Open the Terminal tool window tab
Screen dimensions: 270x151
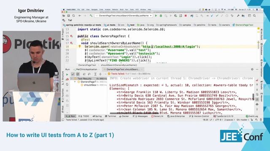coord(111,116)
